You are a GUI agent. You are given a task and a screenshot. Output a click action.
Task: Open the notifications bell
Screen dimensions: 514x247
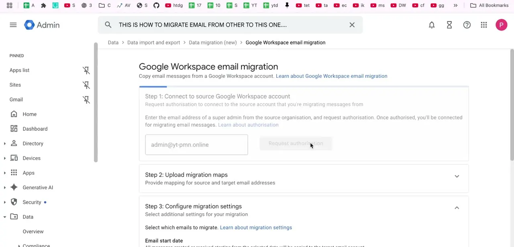(432, 25)
